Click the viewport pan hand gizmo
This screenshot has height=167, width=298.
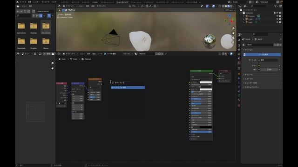click(x=233, y=33)
